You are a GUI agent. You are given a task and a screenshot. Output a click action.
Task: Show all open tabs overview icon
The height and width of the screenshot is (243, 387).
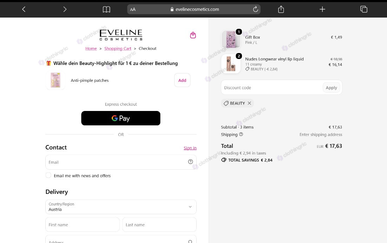363,9
